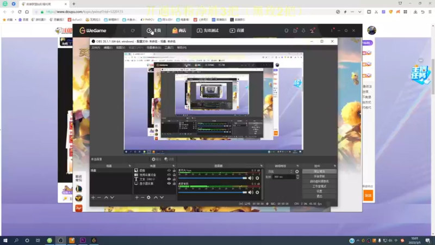
Task: Expand the browser address bar dropdown chevron
Action: (x=359, y=12)
